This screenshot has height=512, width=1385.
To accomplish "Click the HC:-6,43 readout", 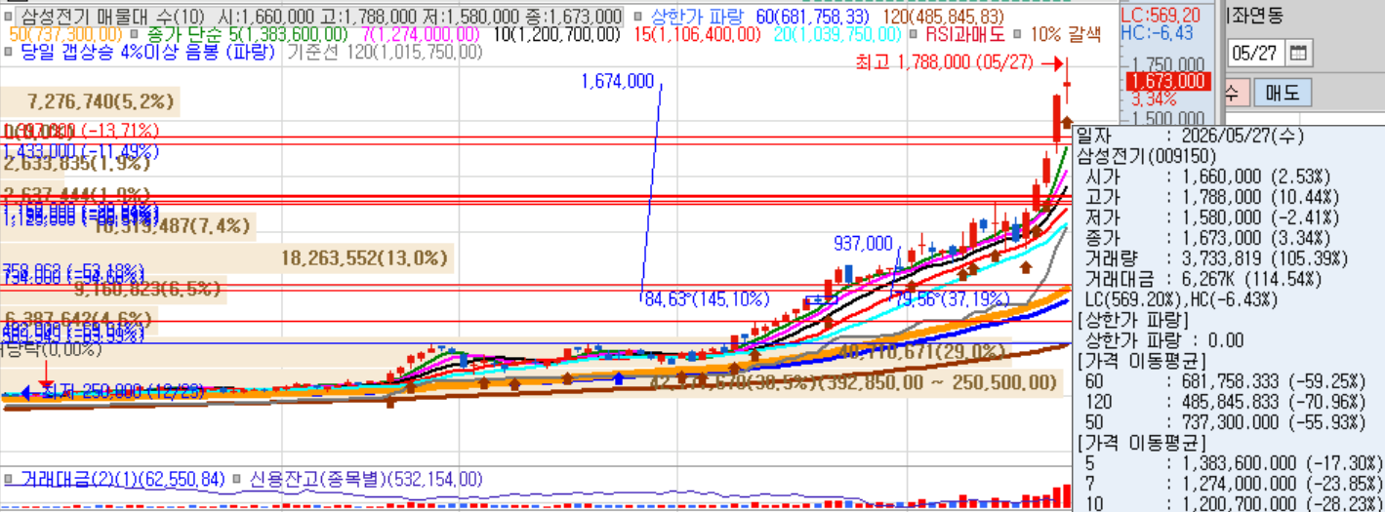I will [1157, 33].
